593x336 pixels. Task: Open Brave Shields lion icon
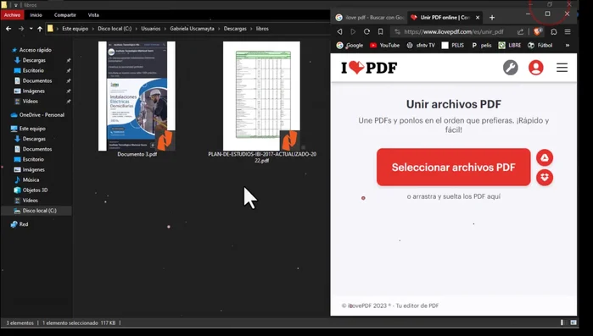click(x=537, y=31)
